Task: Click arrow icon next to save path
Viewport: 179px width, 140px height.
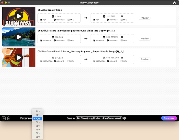Action: point(125,118)
